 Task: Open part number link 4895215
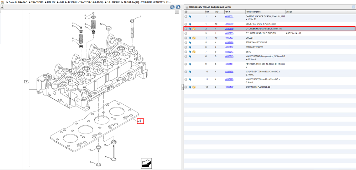tap(229, 56)
